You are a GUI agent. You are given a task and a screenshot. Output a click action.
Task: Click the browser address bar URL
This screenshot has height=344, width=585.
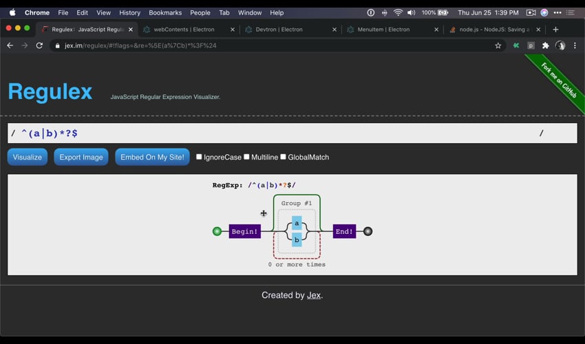(140, 45)
